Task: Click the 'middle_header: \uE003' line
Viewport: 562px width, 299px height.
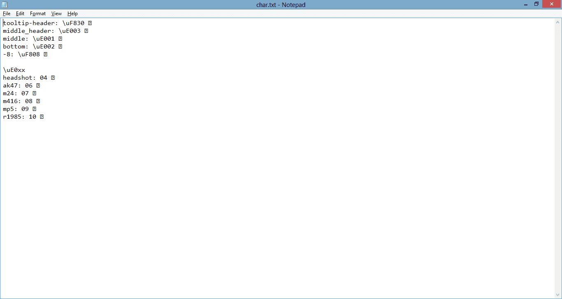Action: pos(46,31)
